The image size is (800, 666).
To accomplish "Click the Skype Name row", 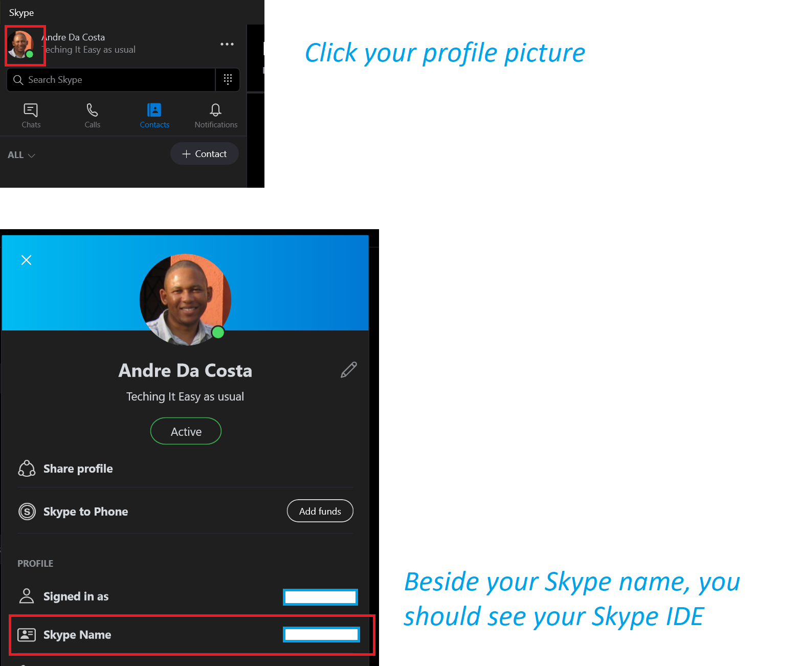I will [192, 635].
